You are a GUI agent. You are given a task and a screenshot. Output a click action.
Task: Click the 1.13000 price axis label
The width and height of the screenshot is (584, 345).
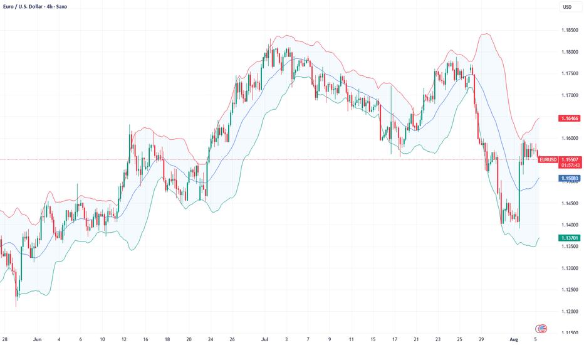[570, 268]
